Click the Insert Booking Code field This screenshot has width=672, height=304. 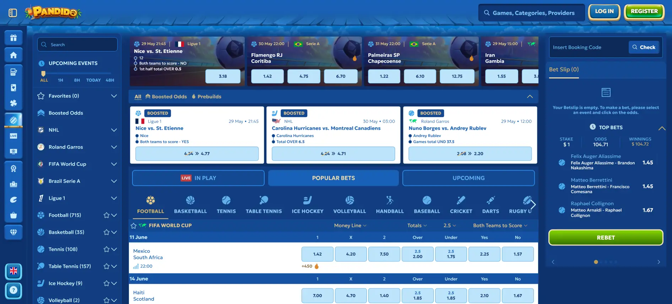(589, 47)
